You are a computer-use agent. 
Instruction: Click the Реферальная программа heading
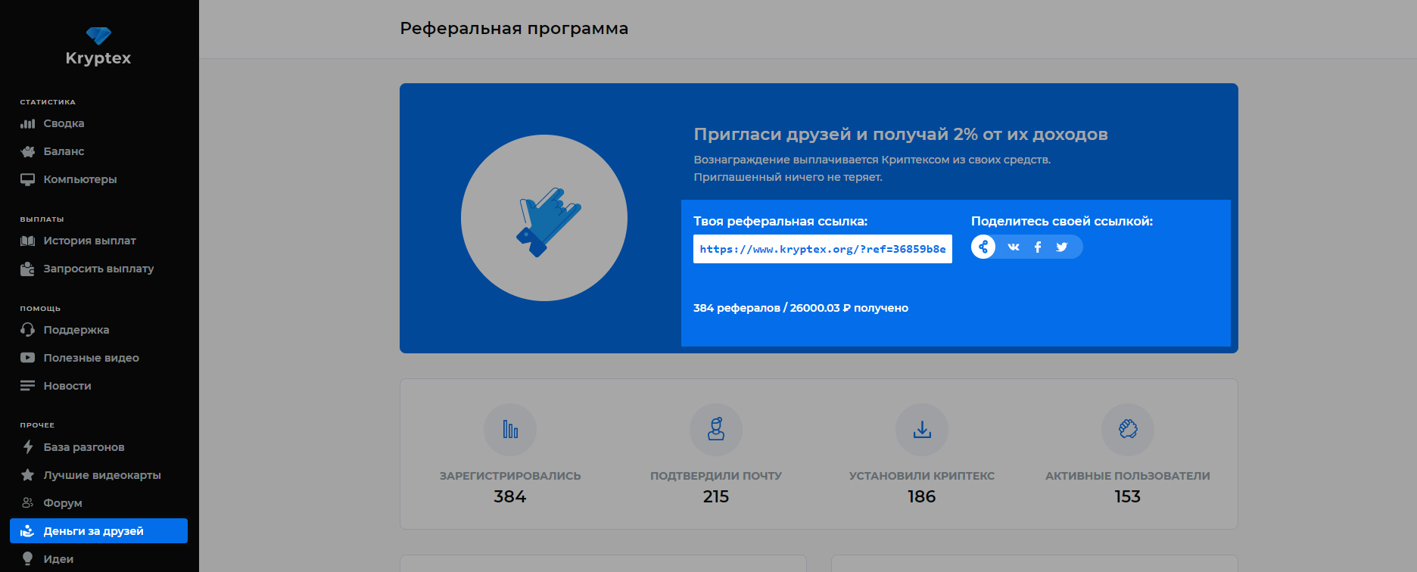click(514, 29)
